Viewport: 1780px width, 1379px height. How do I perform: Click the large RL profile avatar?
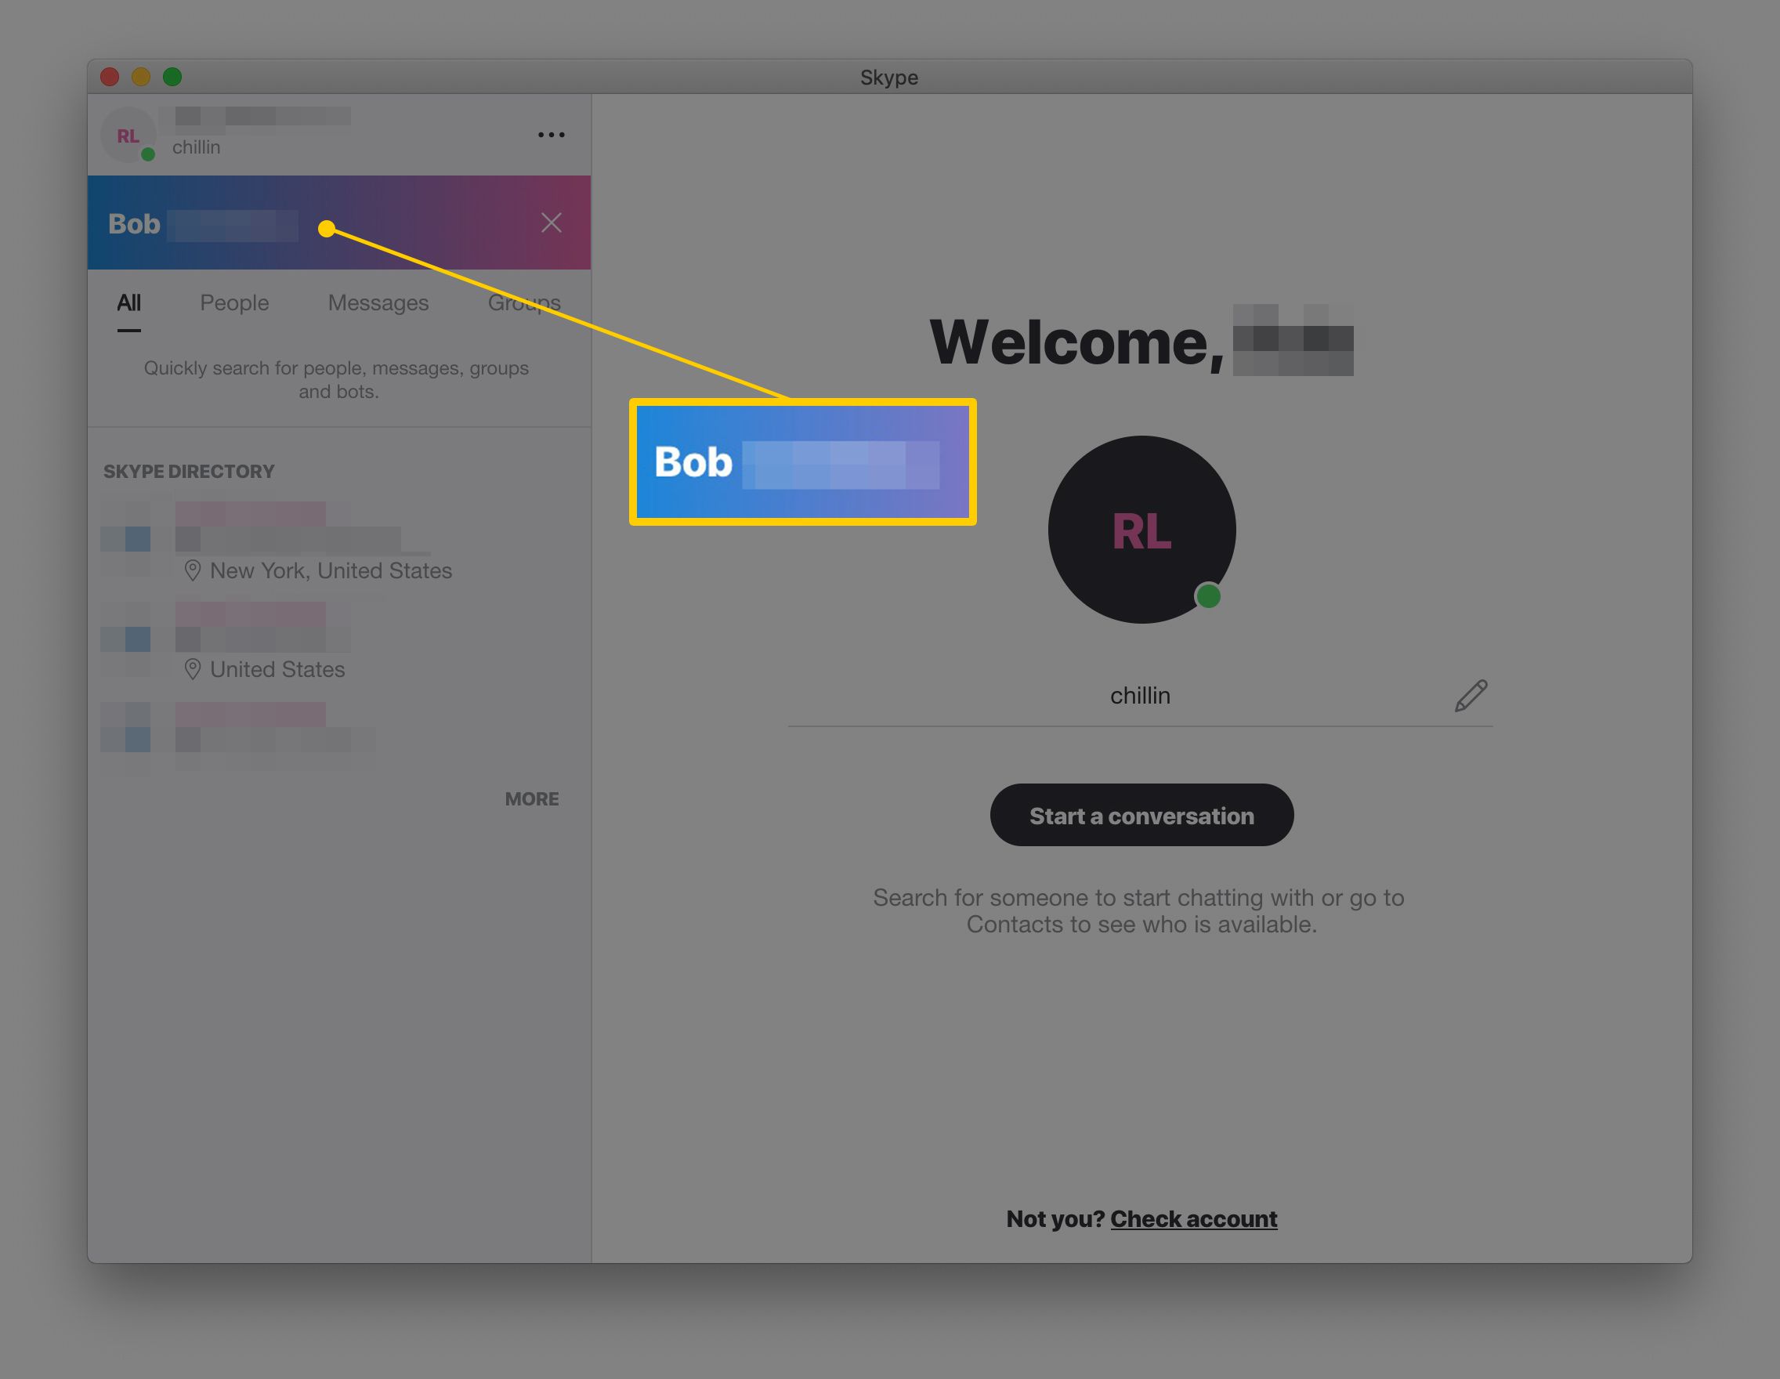pyautogui.click(x=1141, y=530)
